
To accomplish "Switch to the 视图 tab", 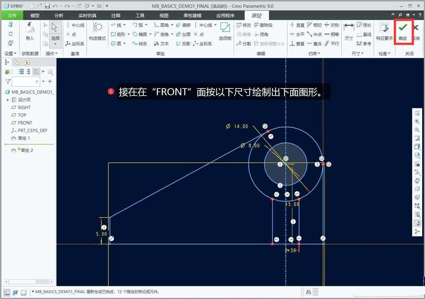I will coord(164,15).
